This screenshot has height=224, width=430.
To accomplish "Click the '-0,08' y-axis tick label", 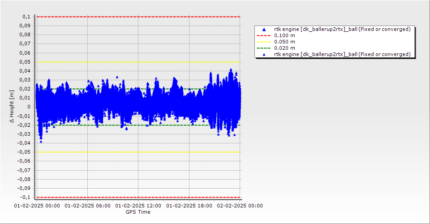I will 24,179.
